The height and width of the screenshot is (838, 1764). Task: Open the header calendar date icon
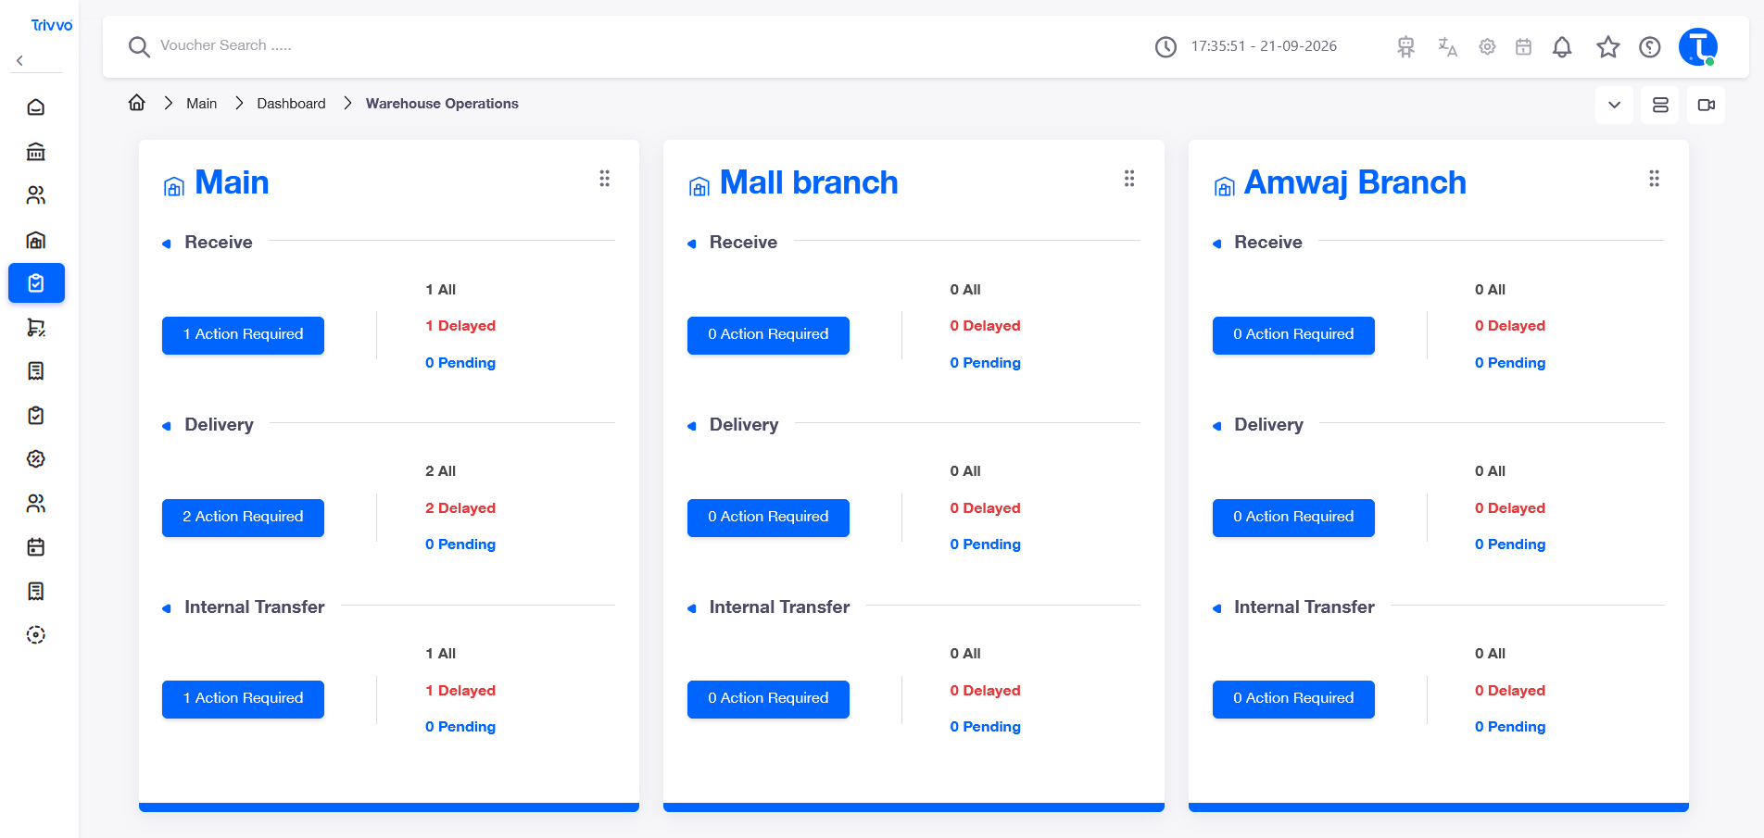[1523, 46]
